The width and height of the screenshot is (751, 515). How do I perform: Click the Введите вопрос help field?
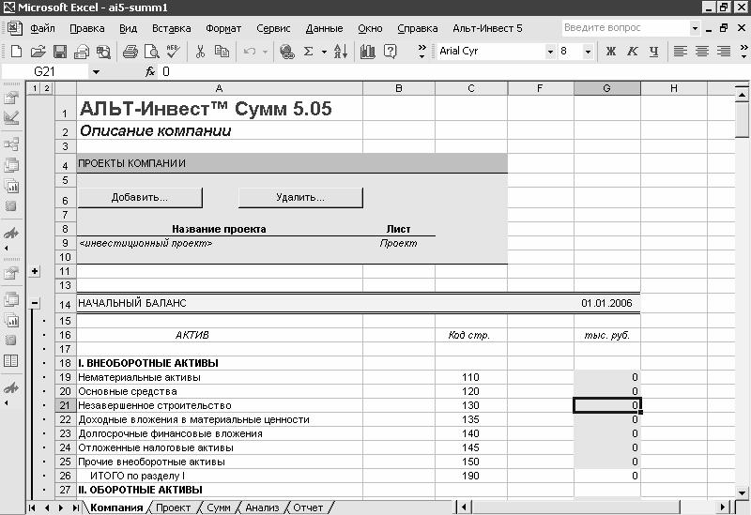point(626,28)
